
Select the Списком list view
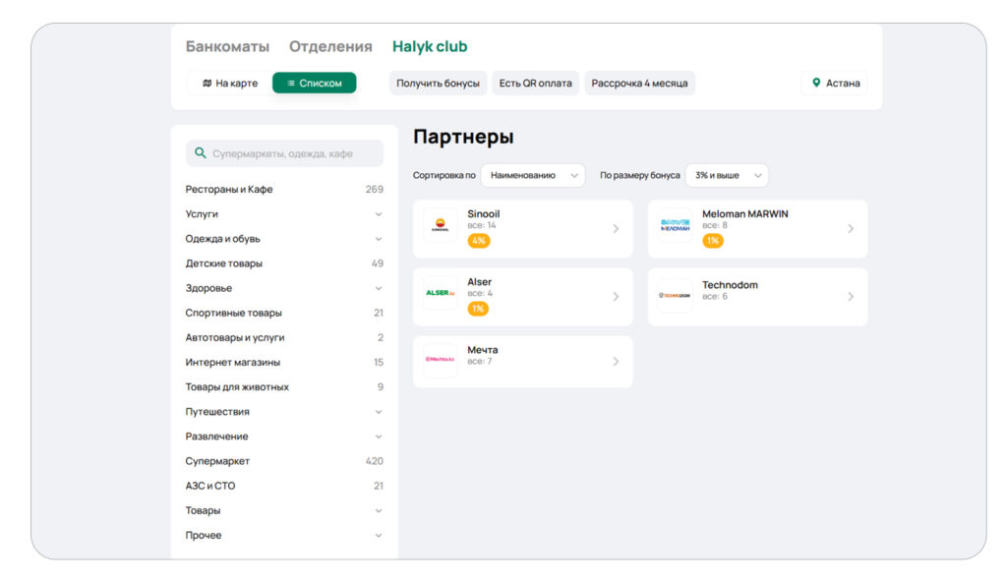[x=314, y=83]
